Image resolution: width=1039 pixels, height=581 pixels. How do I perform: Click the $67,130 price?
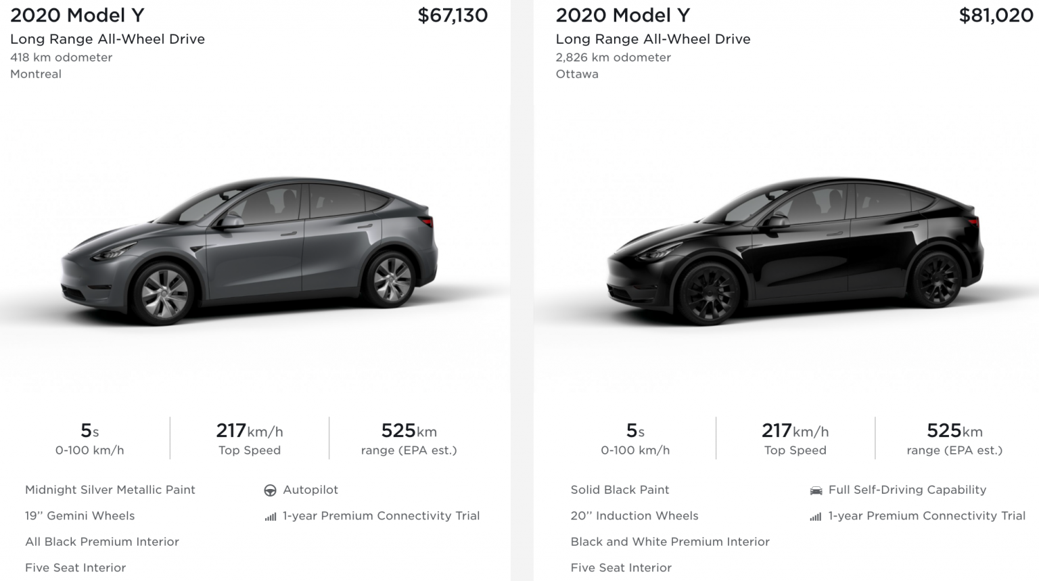click(453, 15)
